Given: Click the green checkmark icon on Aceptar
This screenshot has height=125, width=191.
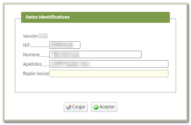Looking at the screenshot, I should tap(96, 107).
